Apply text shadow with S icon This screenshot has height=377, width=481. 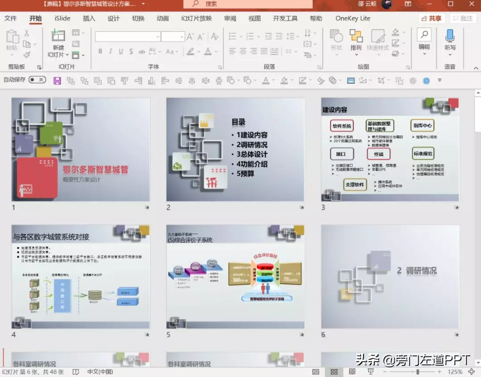131,51
